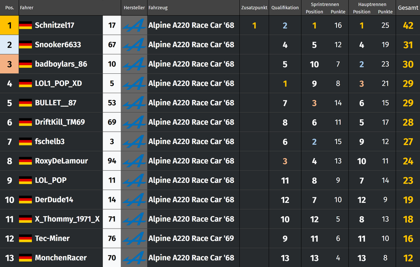The width and height of the screenshot is (420, 267).
Task: Click the Sprintrennen header
Action: 325,4
